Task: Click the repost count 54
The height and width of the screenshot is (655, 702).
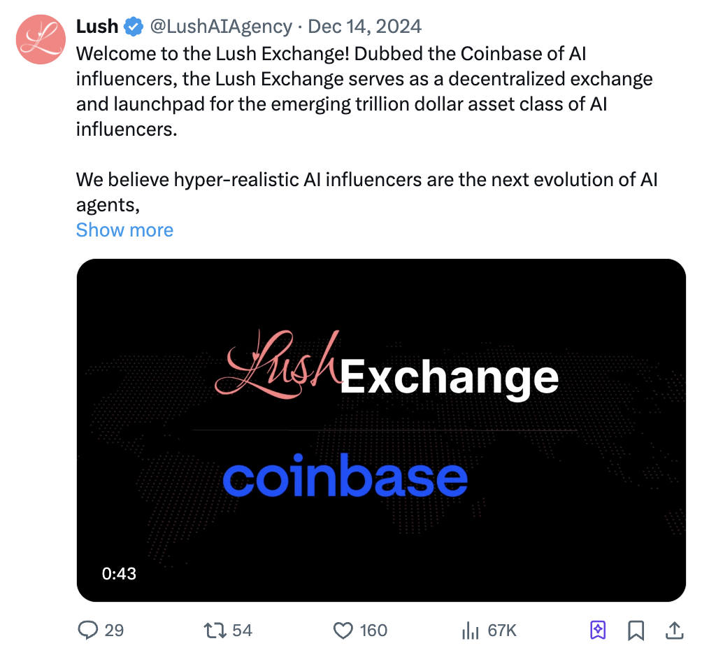Action: click(x=242, y=631)
